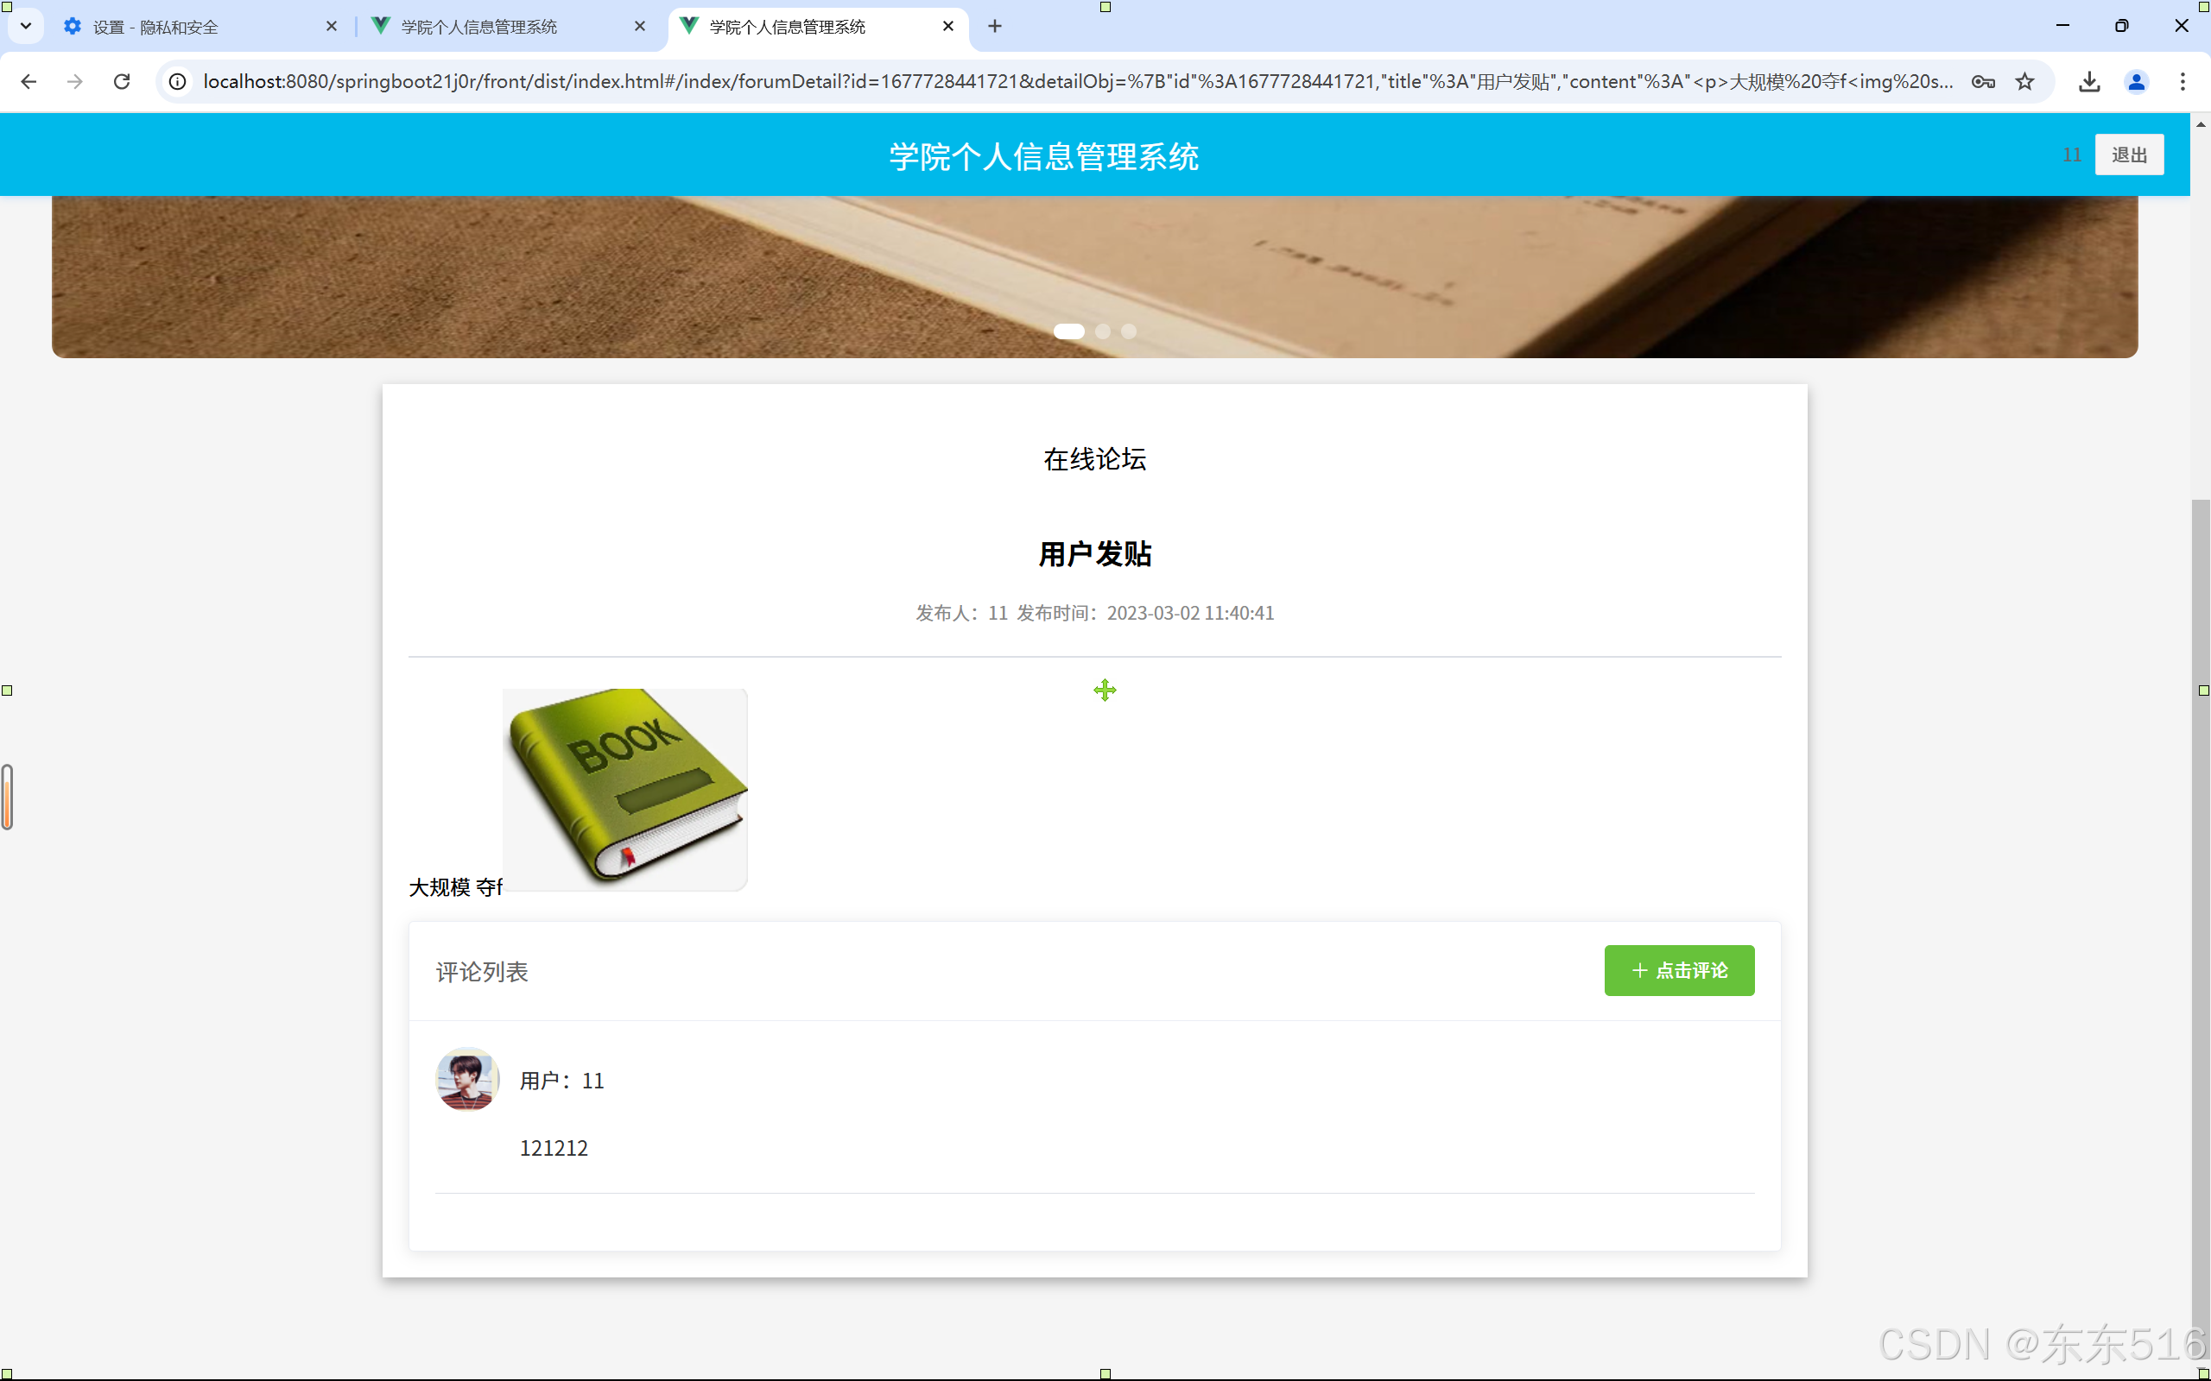This screenshot has height=1381, width=2211.
Task: Open Chrome three-dot menu
Action: click(2182, 81)
